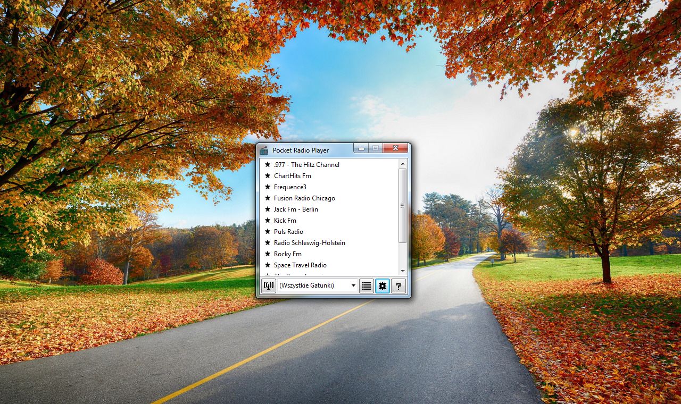Viewport: 681px width, 404px height.
Task: Open help via the question mark button
Action: [x=398, y=286]
